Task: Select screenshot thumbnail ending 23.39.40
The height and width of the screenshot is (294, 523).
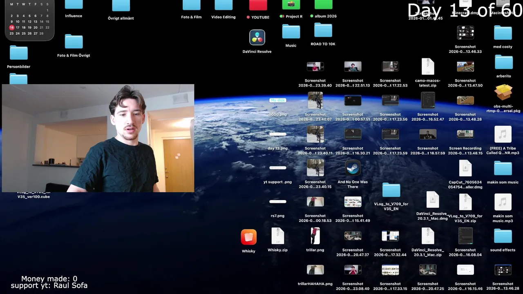Action: pos(315,67)
